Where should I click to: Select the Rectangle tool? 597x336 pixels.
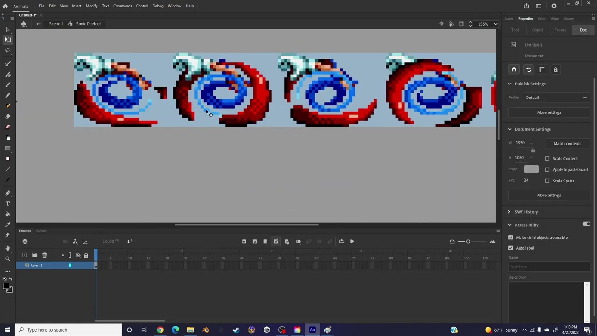click(x=7, y=148)
